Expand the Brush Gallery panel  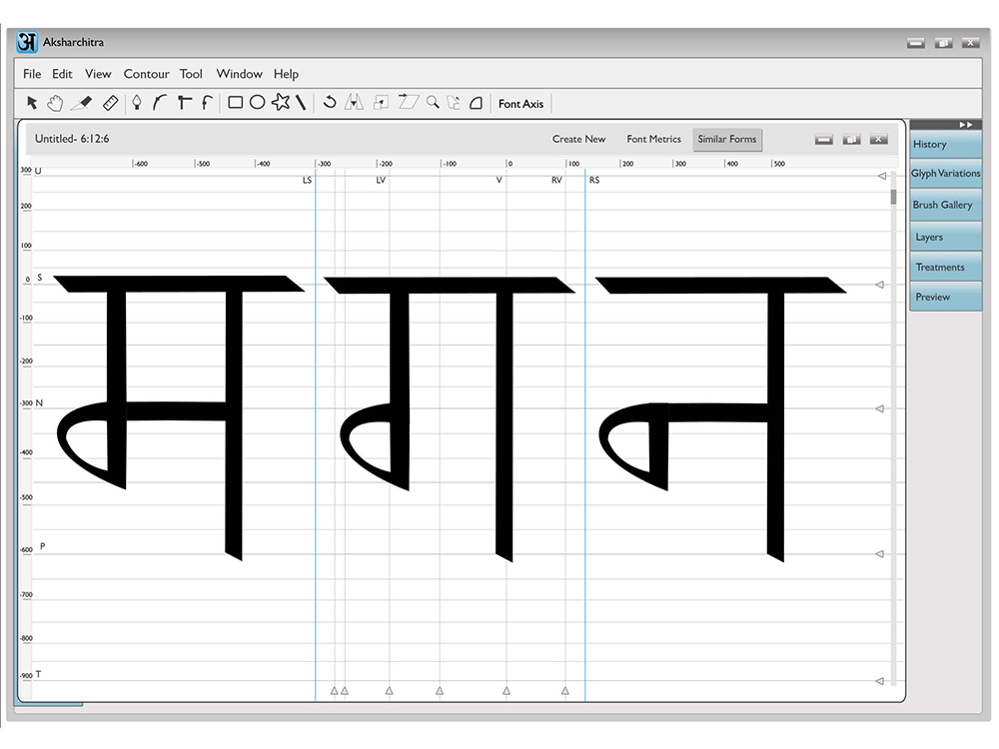(945, 205)
